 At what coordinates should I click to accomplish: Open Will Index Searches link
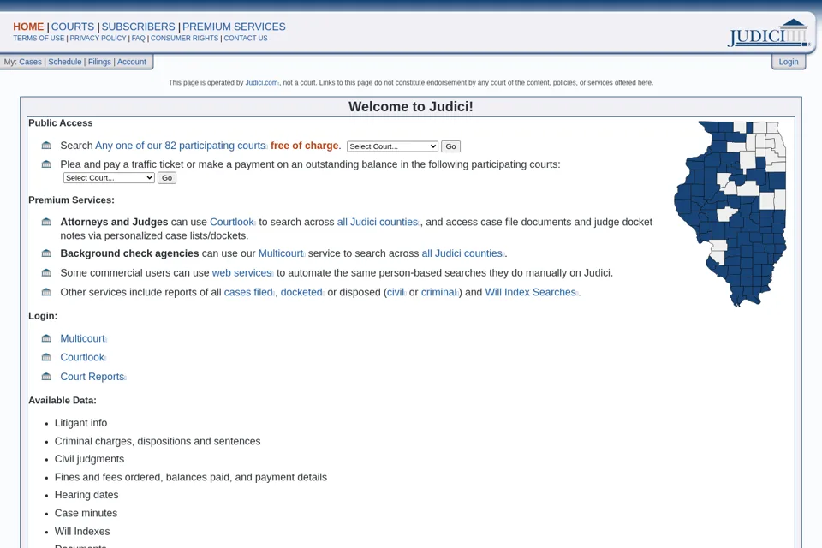(x=531, y=292)
